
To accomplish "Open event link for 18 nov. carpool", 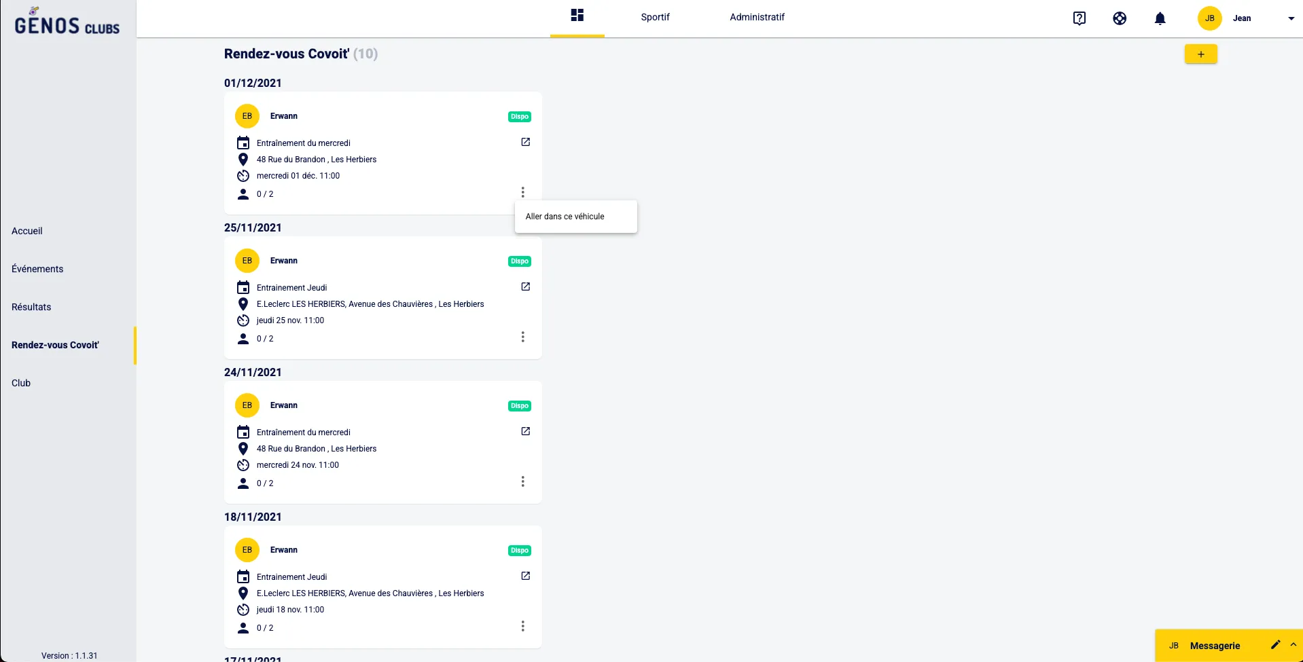I will (x=525, y=576).
